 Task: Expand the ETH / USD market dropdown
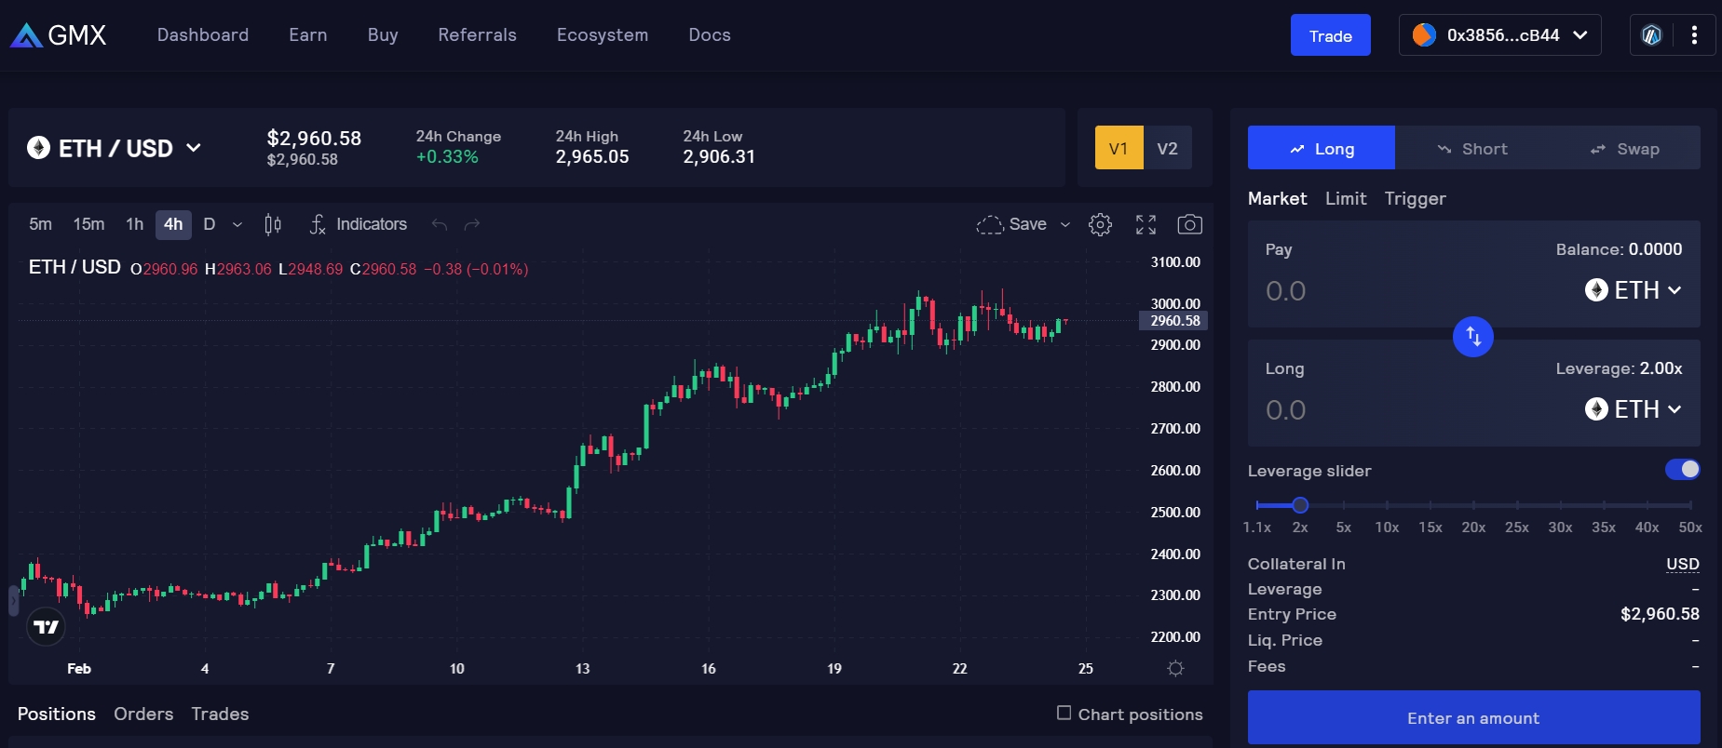tap(114, 148)
